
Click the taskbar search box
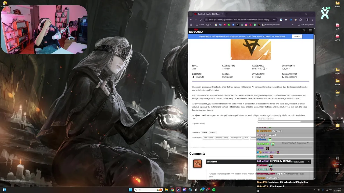click(x=149, y=190)
